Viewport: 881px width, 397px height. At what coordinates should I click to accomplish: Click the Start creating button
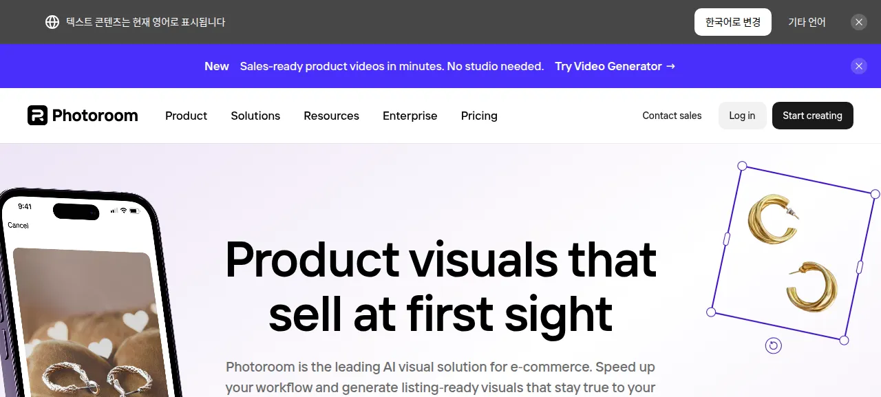coord(812,116)
